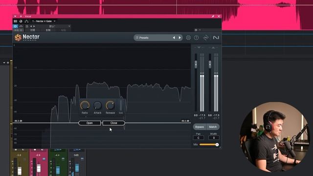
Task: Adjust the gate Attack knob
Action: click(x=97, y=106)
